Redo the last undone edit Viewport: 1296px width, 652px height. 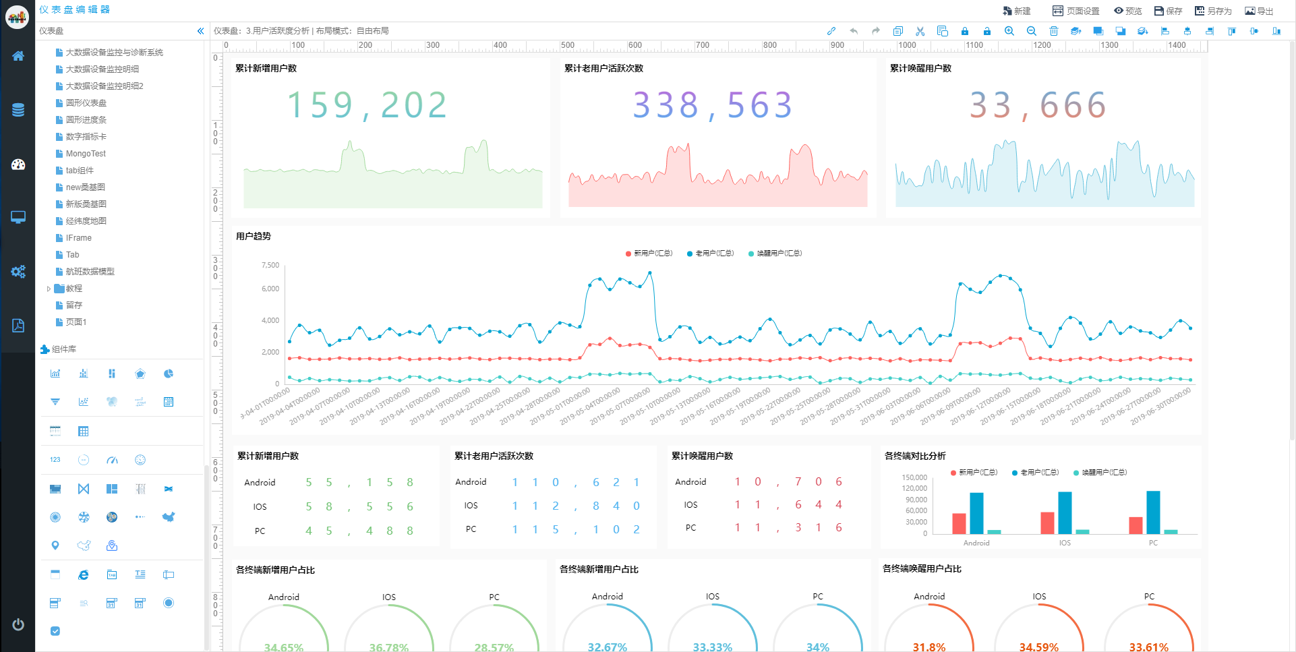pos(876,31)
